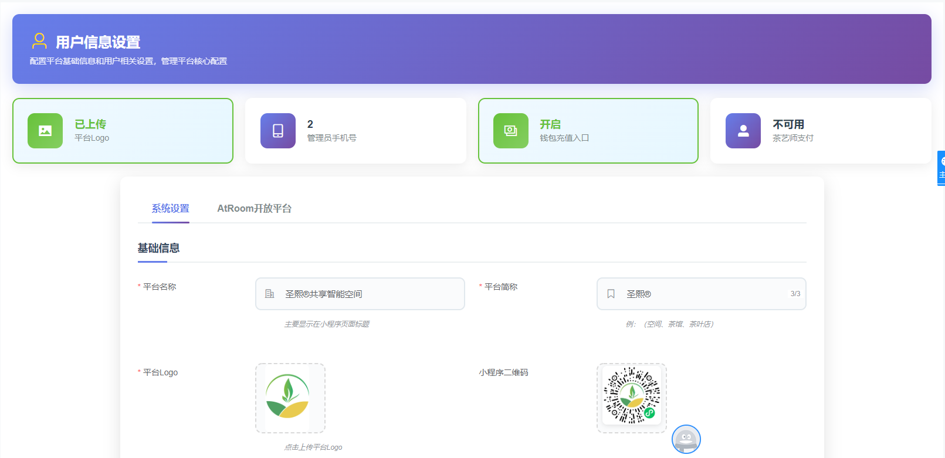Focus the 平台简称 input containing 圣熙®
945x458 pixels.
pyautogui.click(x=704, y=294)
